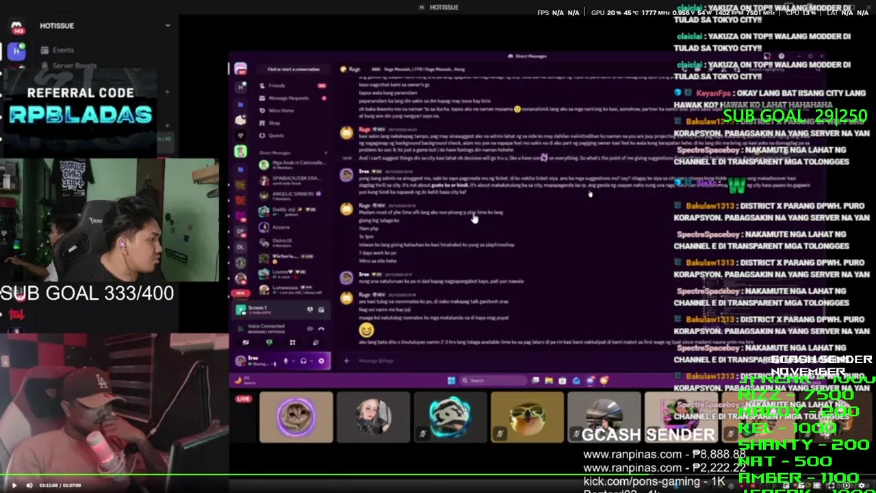Toggle screen share button
Image resolution: width=876 pixels, height=493 pixels.
pyautogui.click(x=269, y=342)
